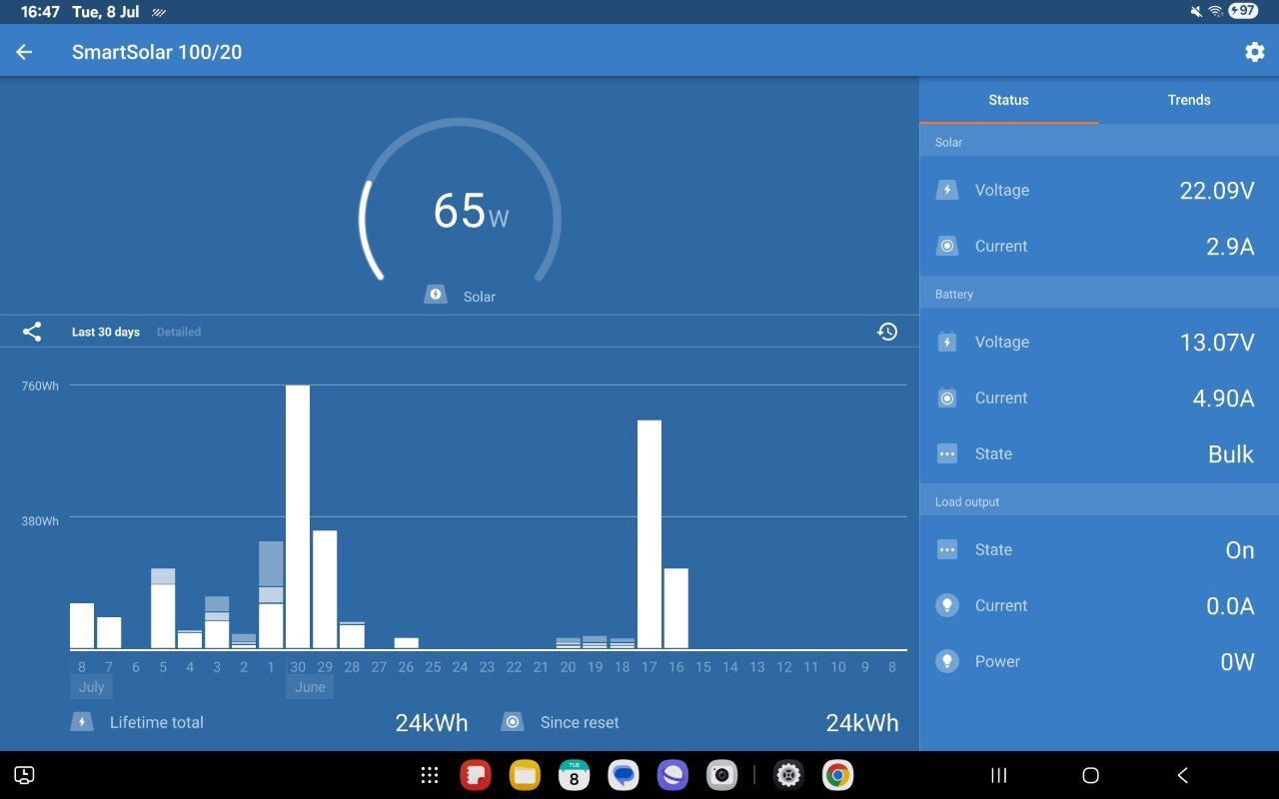Tap the Load output State icon
Viewport: 1279px width, 799px height.
pyautogui.click(x=947, y=549)
